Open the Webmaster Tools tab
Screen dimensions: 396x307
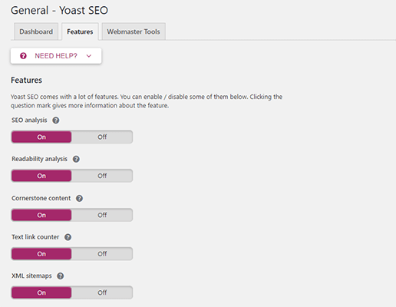tap(134, 31)
